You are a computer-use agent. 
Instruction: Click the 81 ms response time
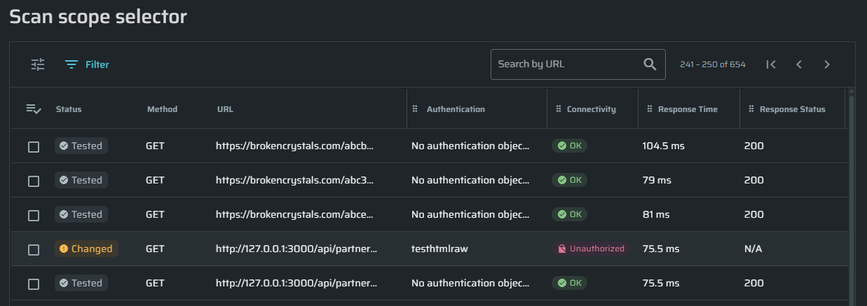coord(657,214)
